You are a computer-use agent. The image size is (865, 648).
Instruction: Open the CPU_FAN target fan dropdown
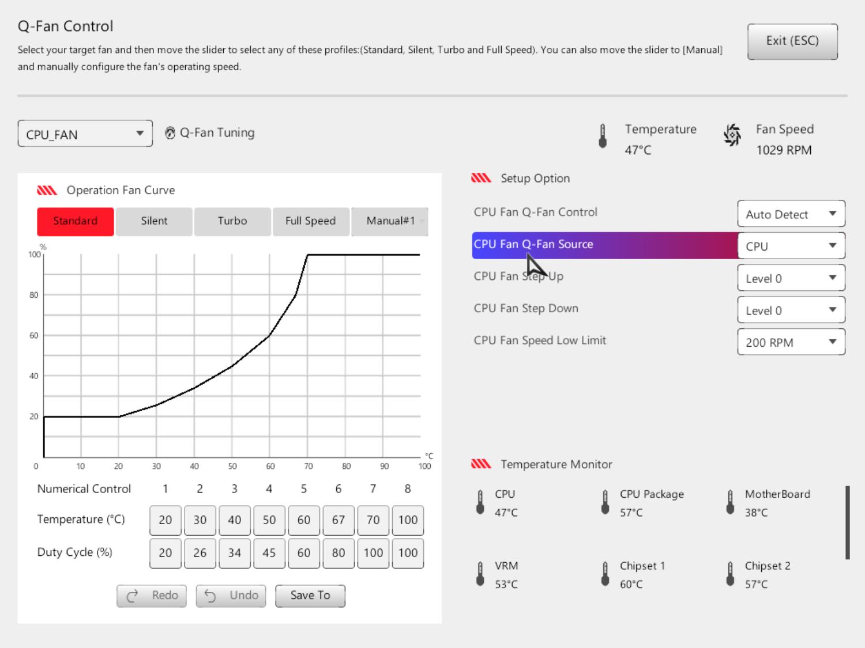pos(85,134)
